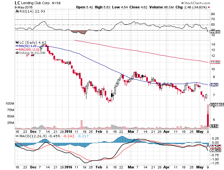Click the 'May' label on the MACD date axis
The image size is (224, 170).
point(200,167)
